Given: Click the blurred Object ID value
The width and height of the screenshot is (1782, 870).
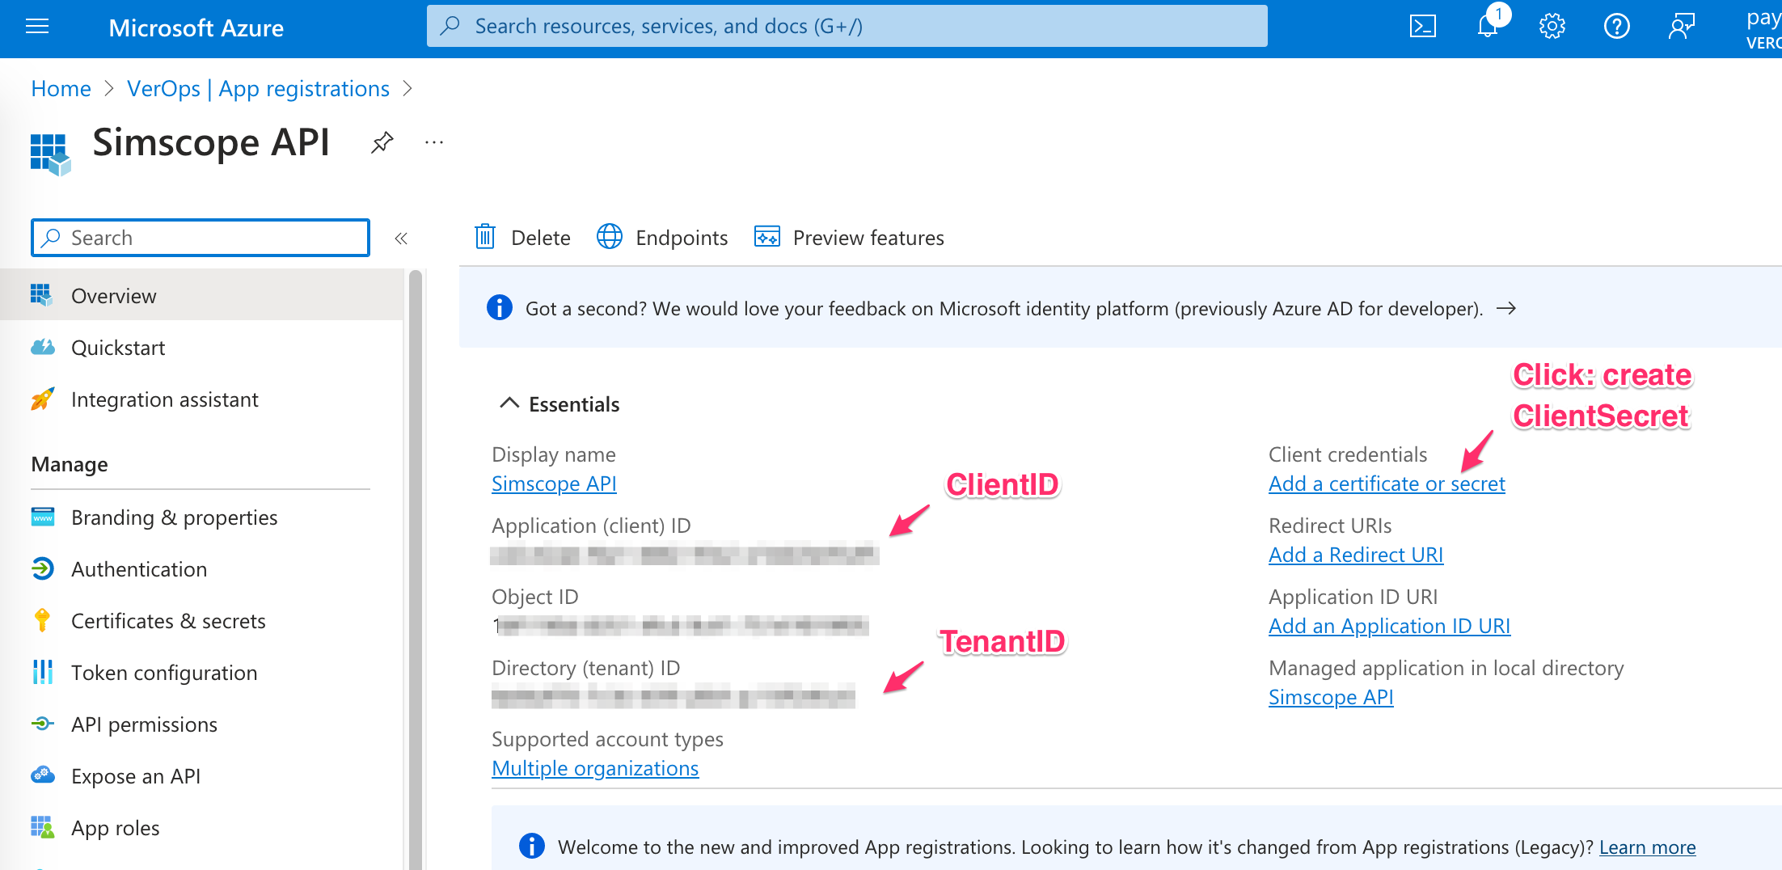Looking at the screenshot, I should [x=680, y=625].
